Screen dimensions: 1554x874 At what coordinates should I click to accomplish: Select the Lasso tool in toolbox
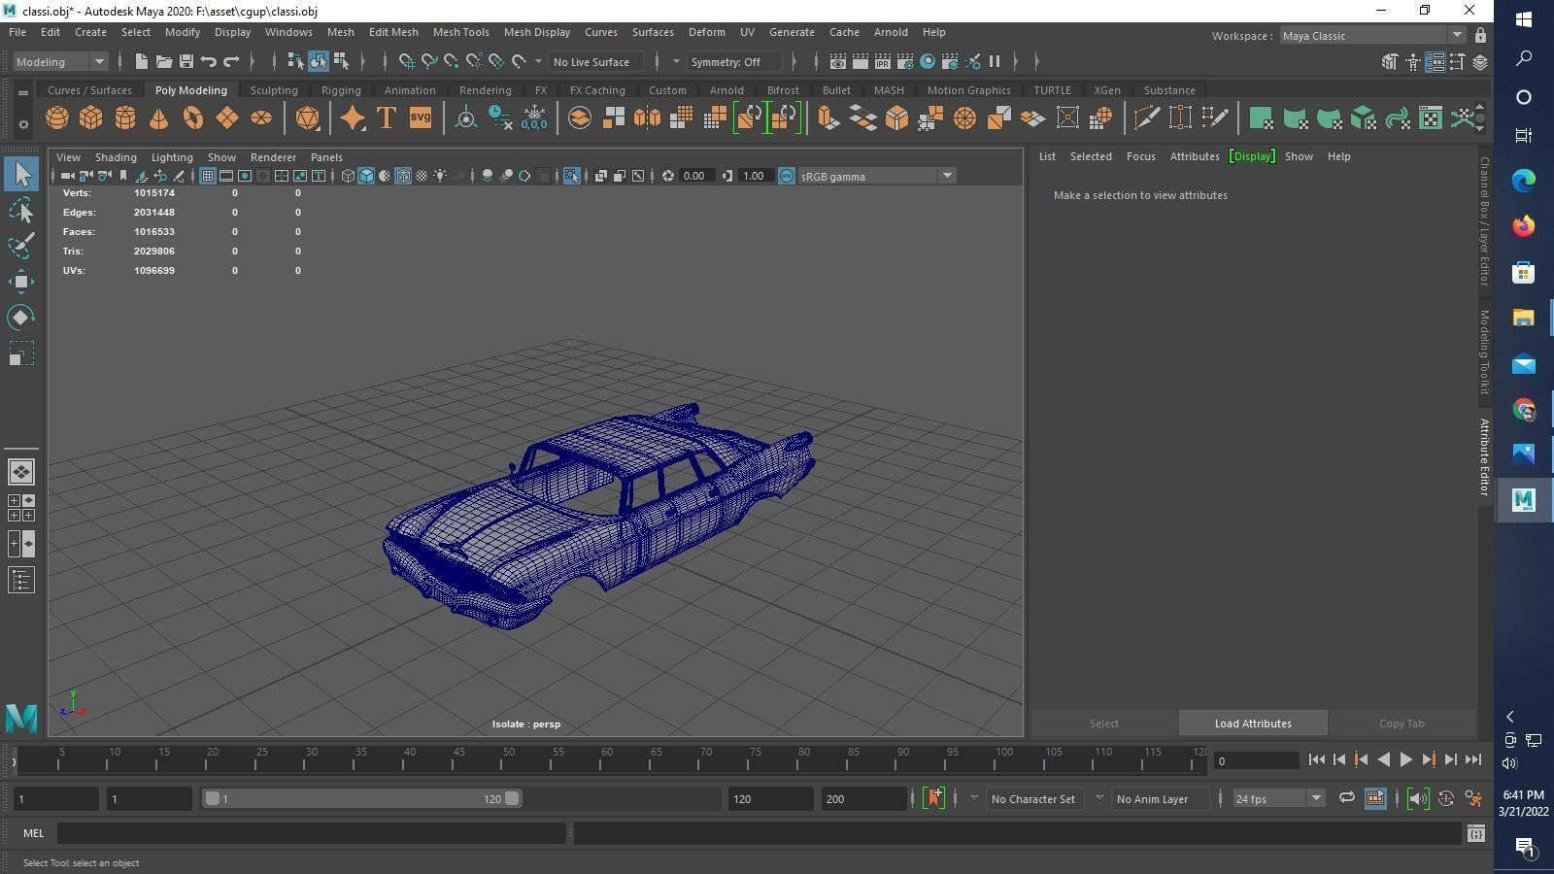(x=21, y=210)
